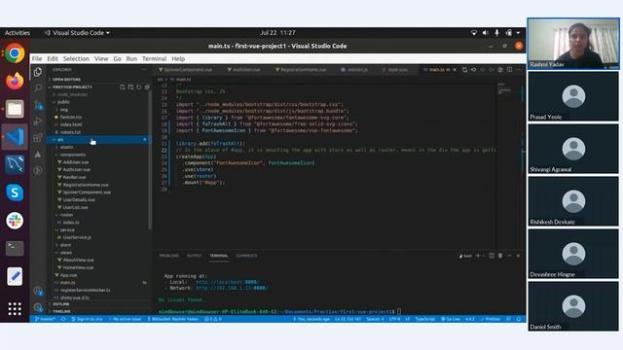
Task: Open system volume indicator in top bar
Action: 485,33
